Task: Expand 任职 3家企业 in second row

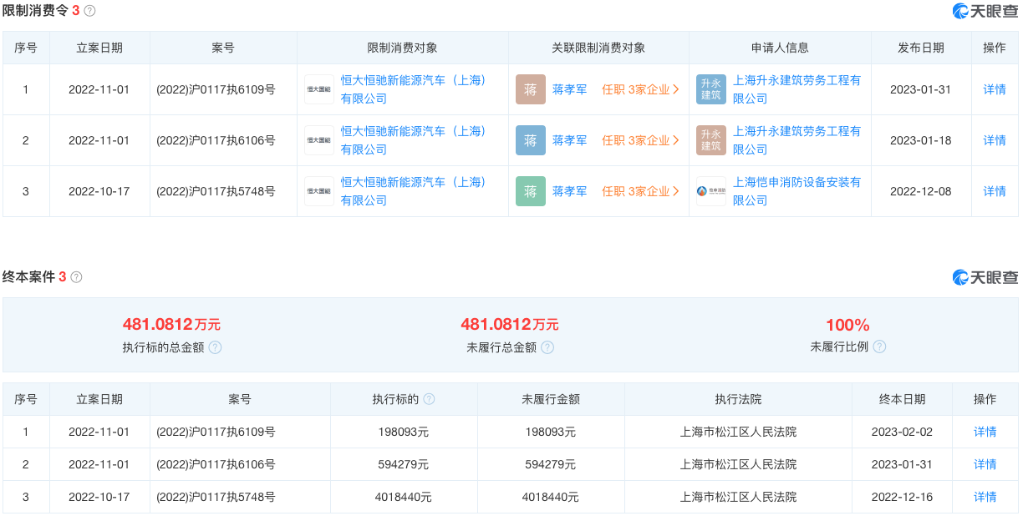Action: point(640,140)
